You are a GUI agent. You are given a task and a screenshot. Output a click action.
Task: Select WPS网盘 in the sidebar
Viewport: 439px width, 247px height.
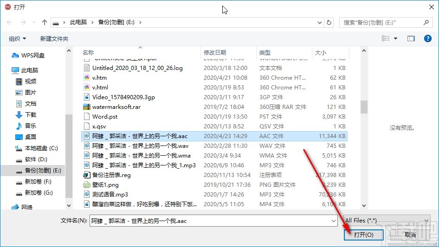tap(28, 56)
